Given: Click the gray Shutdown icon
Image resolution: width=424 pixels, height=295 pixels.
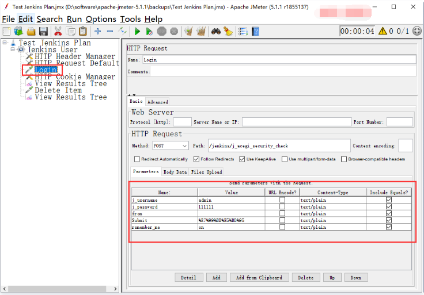Looking at the screenshot, I should click(x=174, y=32).
